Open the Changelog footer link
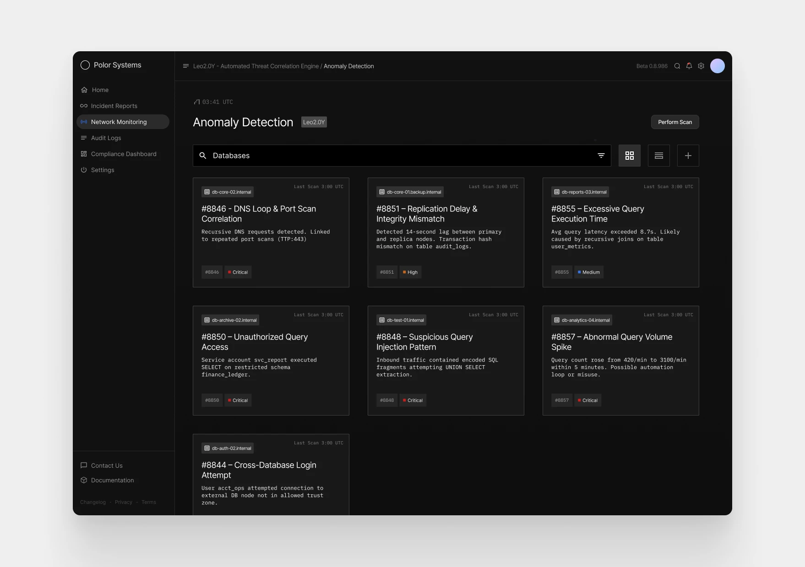805x567 pixels. (x=93, y=502)
